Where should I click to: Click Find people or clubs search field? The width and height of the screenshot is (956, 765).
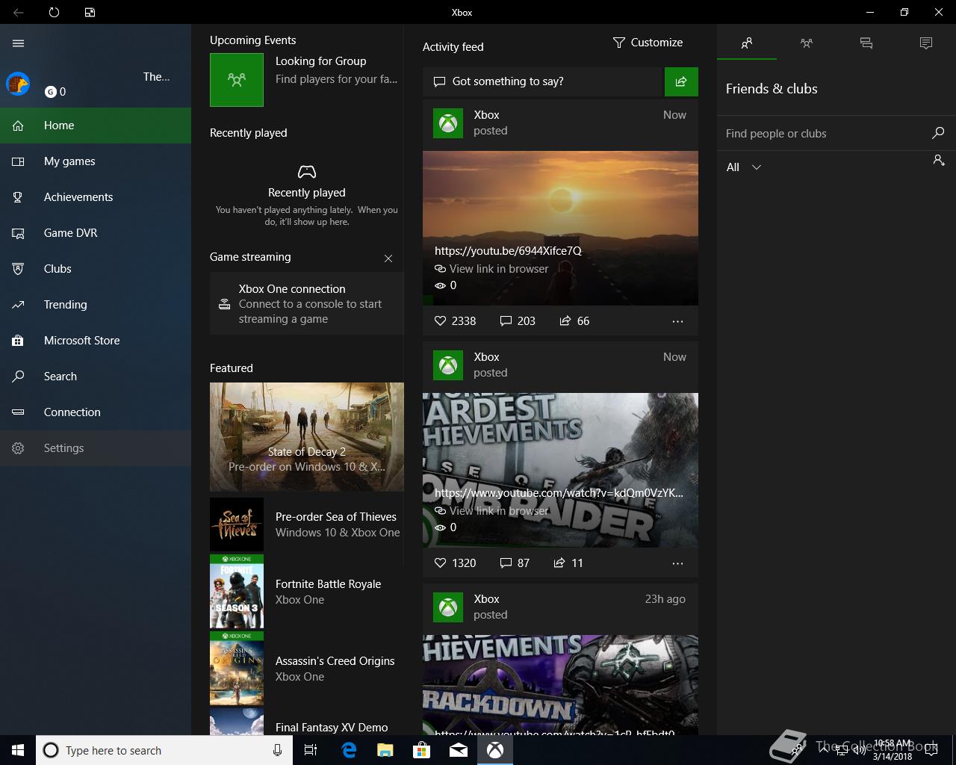pos(825,134)
